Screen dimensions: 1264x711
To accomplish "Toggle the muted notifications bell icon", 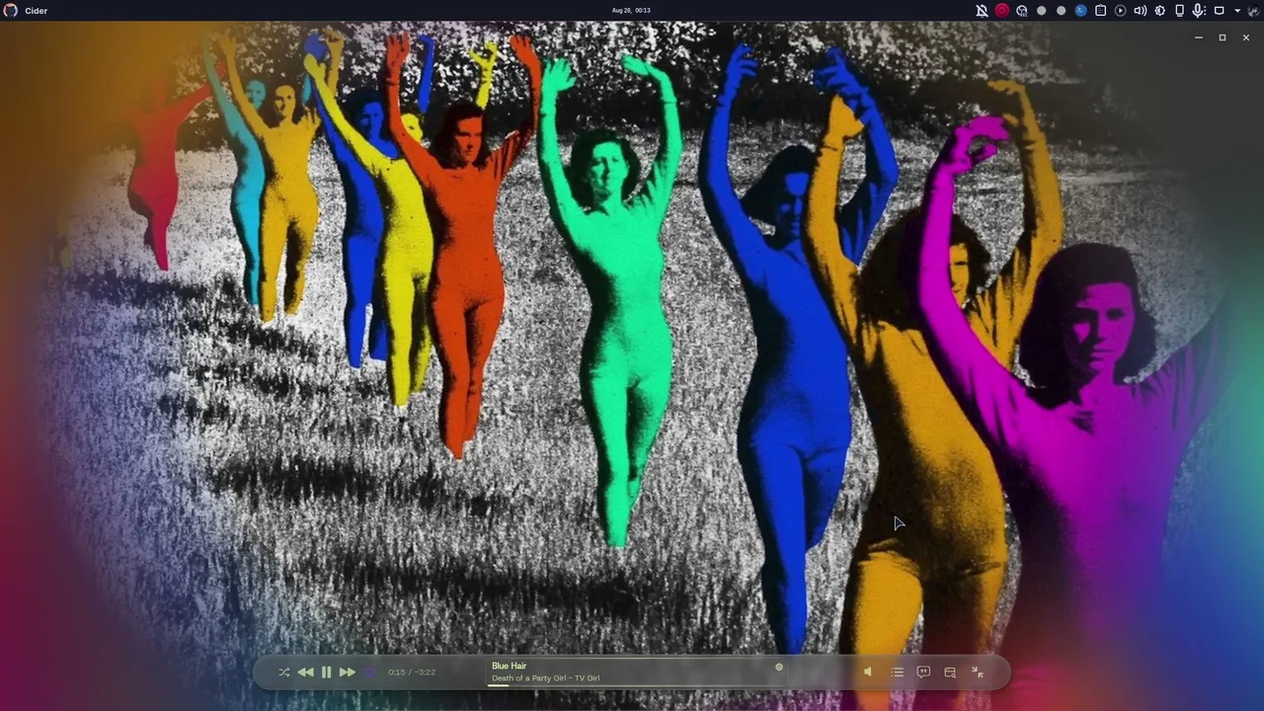I will click(x=982, y=10).
